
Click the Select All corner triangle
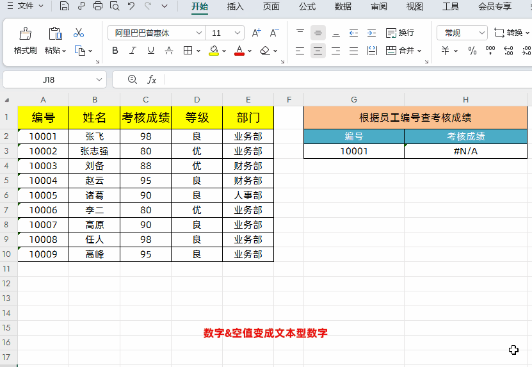coord(7,99)
